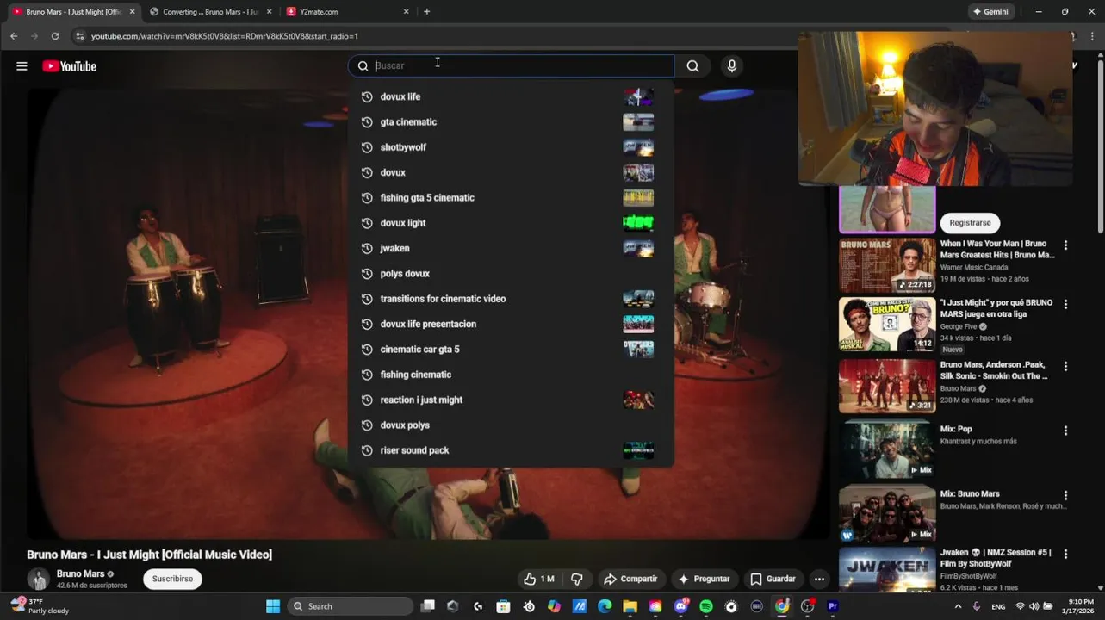The width and height of the screenshot is (1105, 620).
Task: Choose 'reaction i just might' suggestion
Action: point(511,400)
